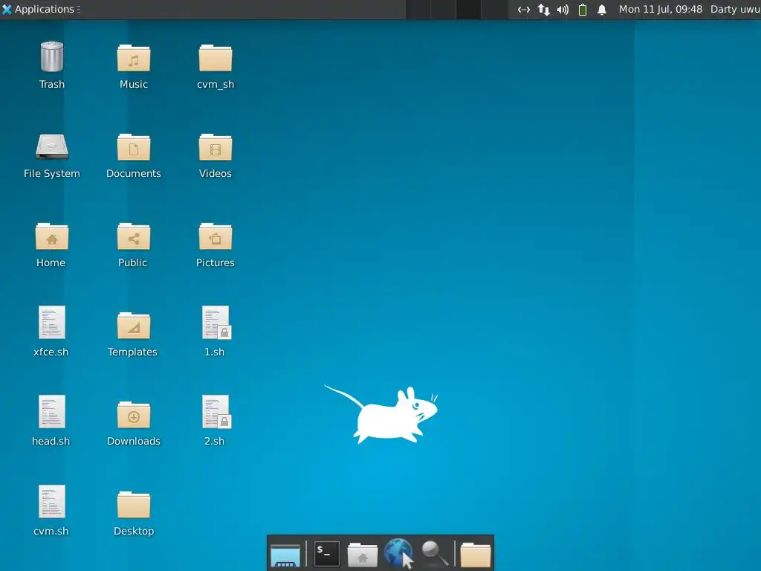Open the Darty uwu user menu
The image size is (761, 571).
point(735,9)
